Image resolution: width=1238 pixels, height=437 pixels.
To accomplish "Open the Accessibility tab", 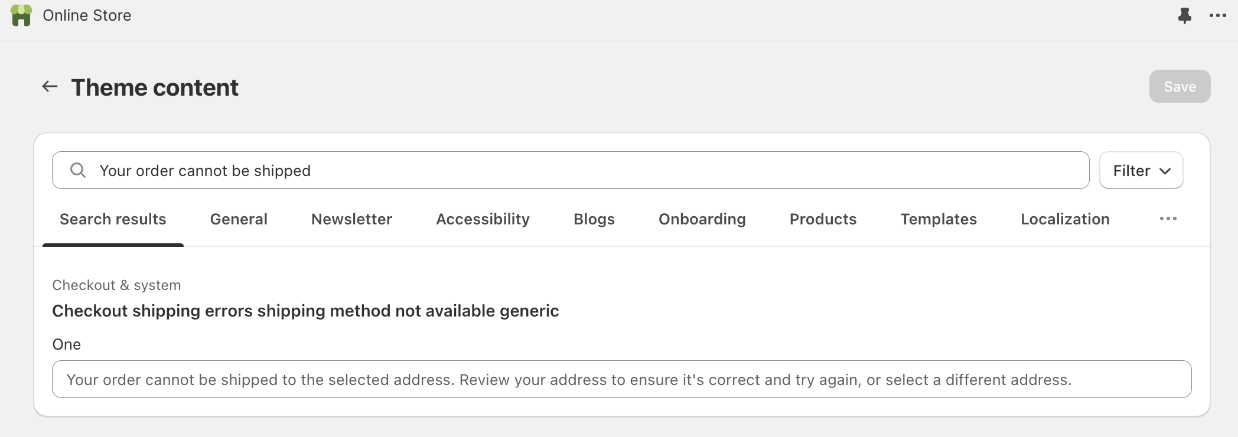I will click(483, 219).
